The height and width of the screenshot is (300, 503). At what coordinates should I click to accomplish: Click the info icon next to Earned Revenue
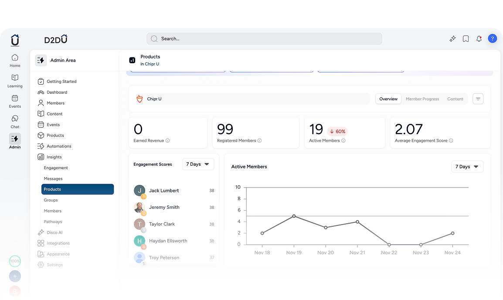(168, 141)
